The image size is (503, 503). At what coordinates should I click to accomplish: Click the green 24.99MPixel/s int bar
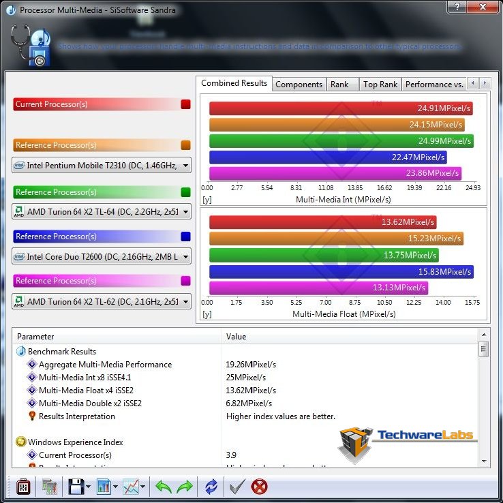coord(341,141)
